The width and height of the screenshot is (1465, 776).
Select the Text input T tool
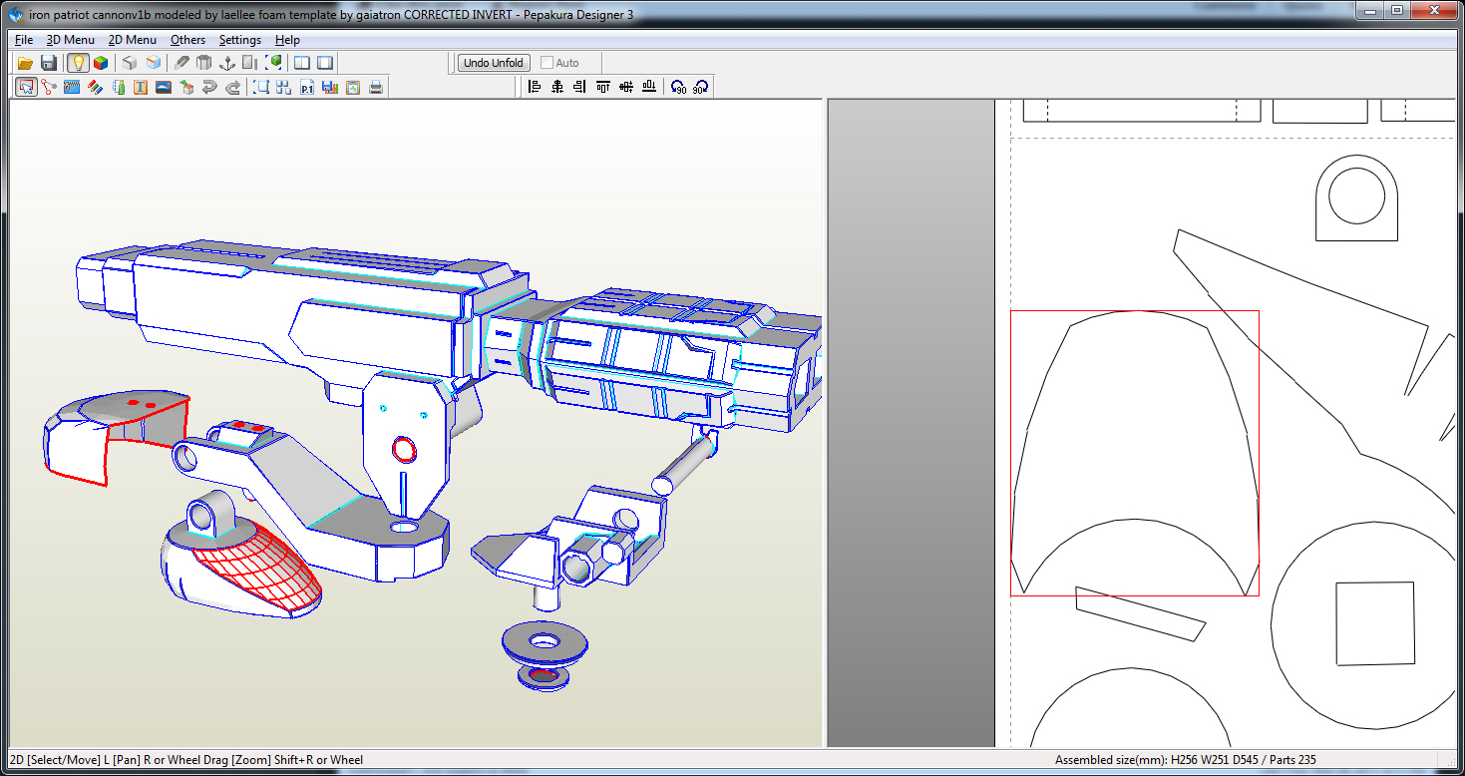point(141,88)
